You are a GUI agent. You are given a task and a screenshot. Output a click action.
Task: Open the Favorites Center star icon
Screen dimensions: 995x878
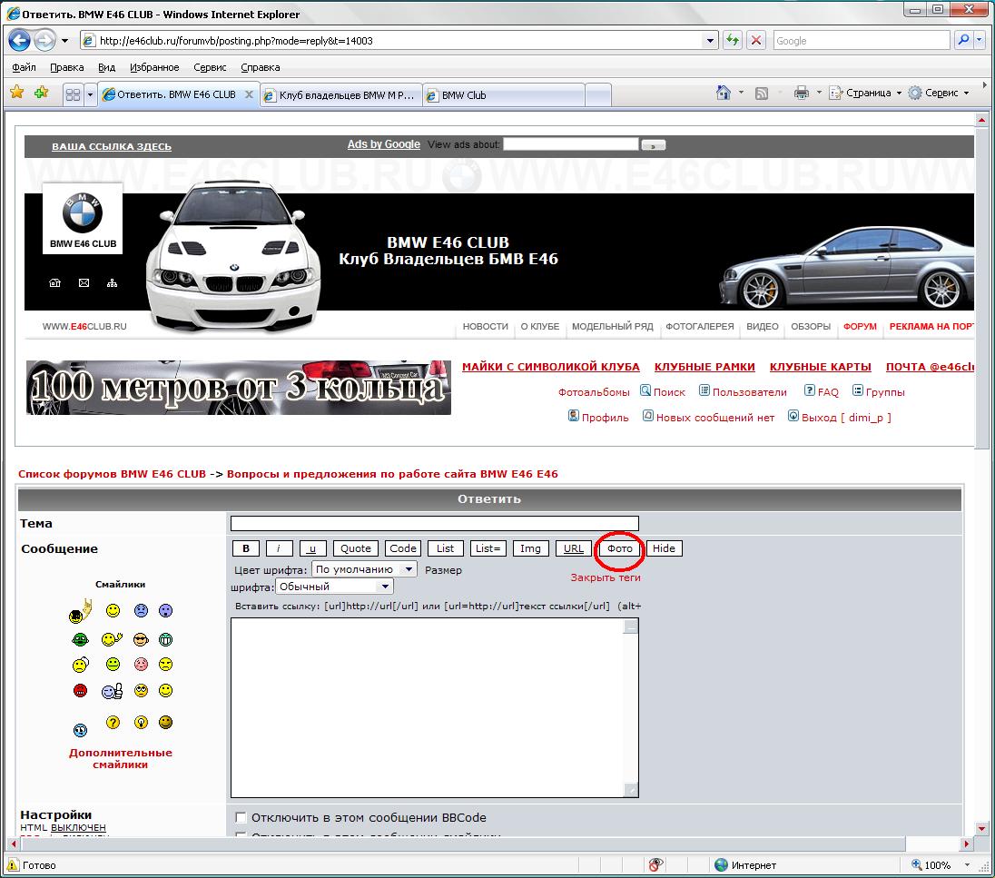tap(16, 93)
